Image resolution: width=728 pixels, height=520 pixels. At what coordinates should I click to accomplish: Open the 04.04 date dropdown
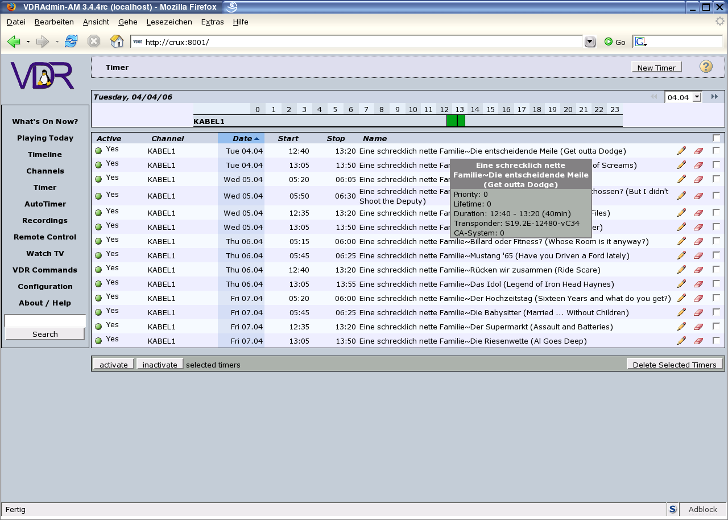(697, 97)
